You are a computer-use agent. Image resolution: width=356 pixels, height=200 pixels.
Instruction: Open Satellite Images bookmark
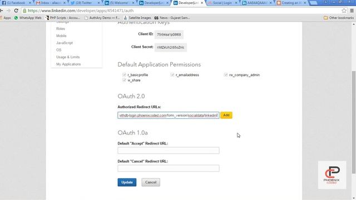pyautogui.click(x=137, y=18)
